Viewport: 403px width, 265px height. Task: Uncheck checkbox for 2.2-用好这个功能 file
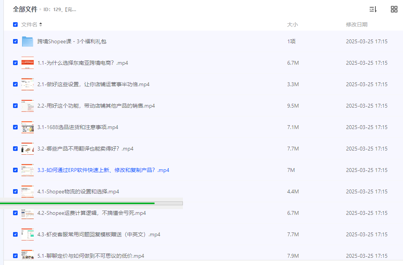pos(15,106)
